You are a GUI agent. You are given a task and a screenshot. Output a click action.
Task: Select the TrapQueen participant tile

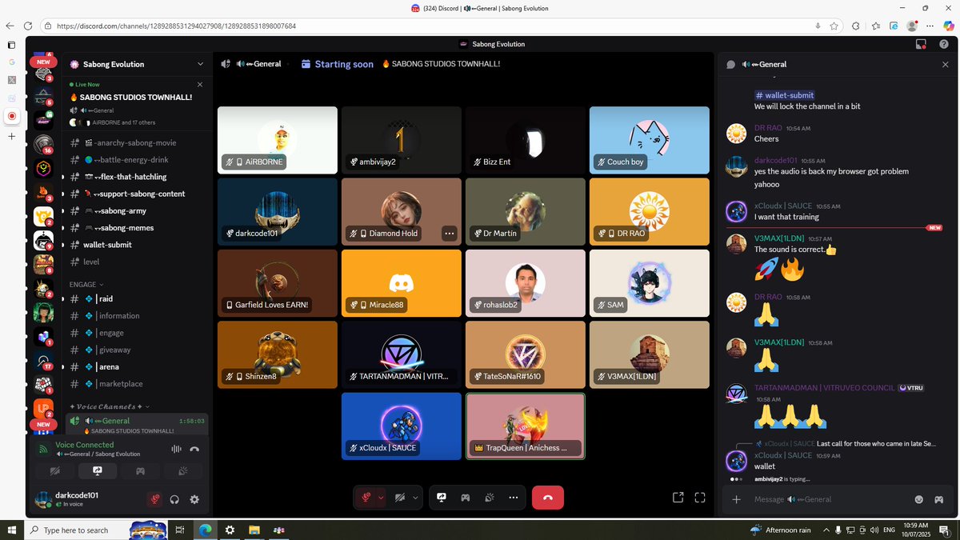pyautogui.click(x=526, y=426)
